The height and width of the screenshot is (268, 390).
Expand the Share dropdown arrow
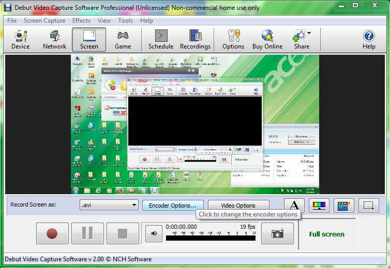(309, 33)
